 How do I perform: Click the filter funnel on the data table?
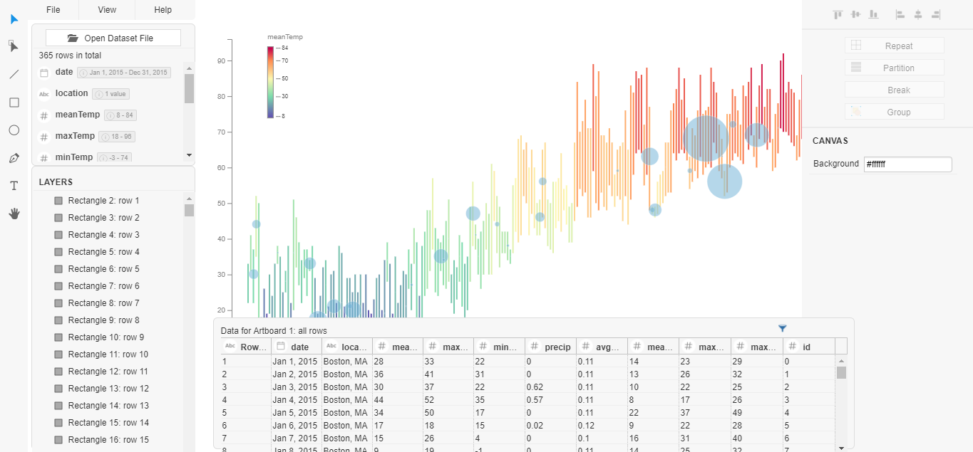(x=783, y=328)
